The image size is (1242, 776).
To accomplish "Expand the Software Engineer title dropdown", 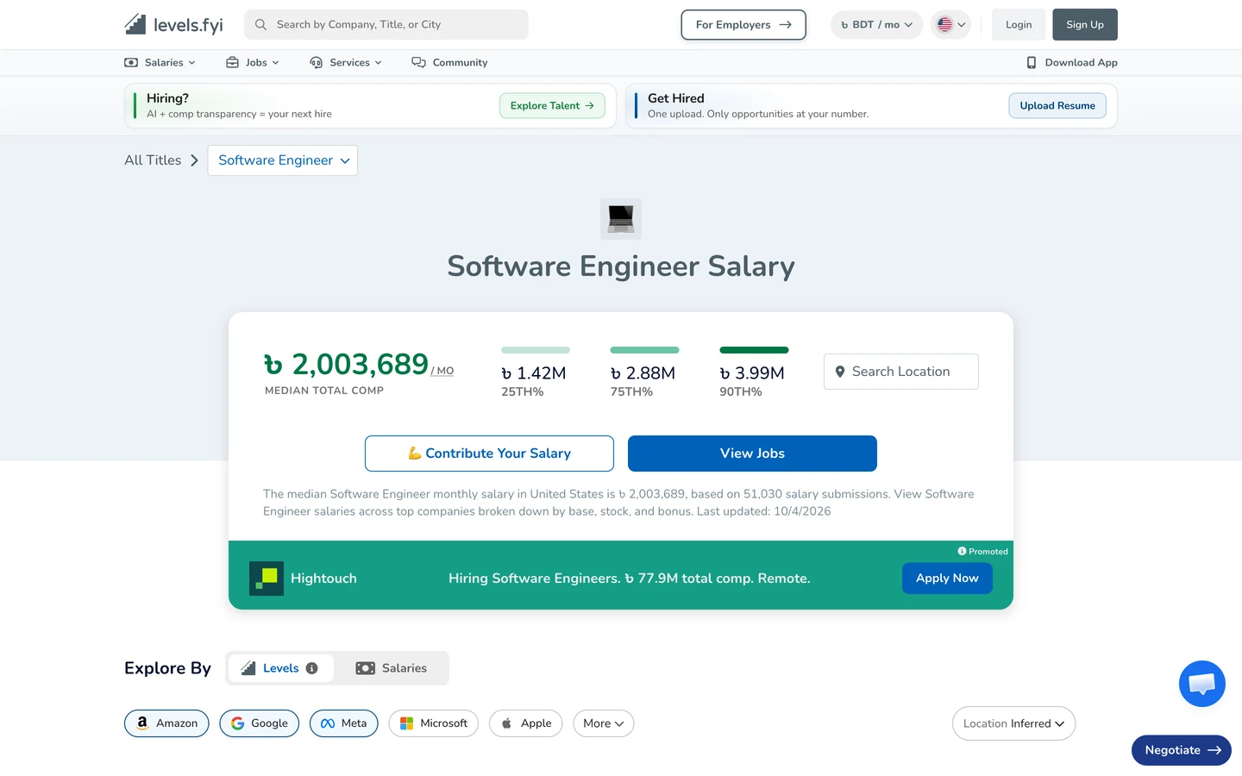I will tap(283, 160).
